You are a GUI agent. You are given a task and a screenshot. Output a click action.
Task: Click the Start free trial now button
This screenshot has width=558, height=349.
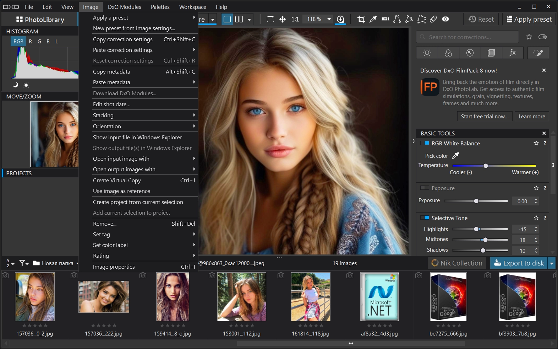[485, 117]
